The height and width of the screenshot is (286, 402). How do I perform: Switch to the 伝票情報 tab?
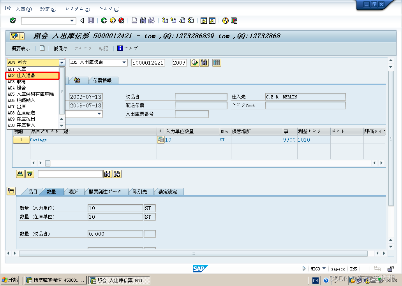pyautogui.click(x=102, y=81)
